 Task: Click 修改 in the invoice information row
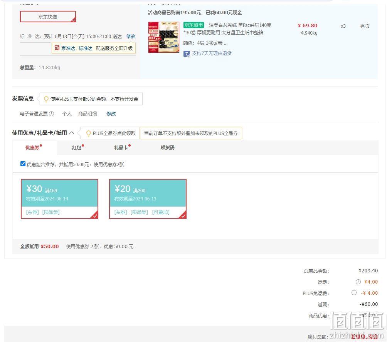111,113
